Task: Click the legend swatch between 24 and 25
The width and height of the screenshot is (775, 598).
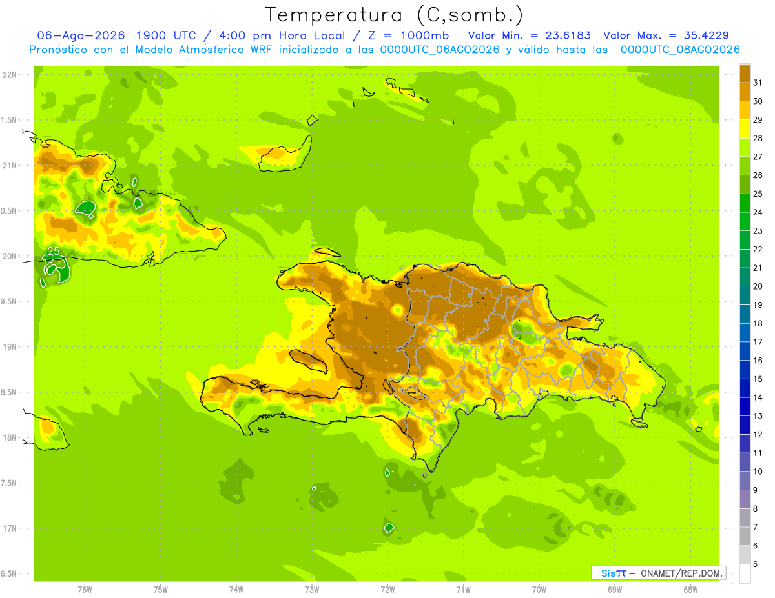Action: 745,203
